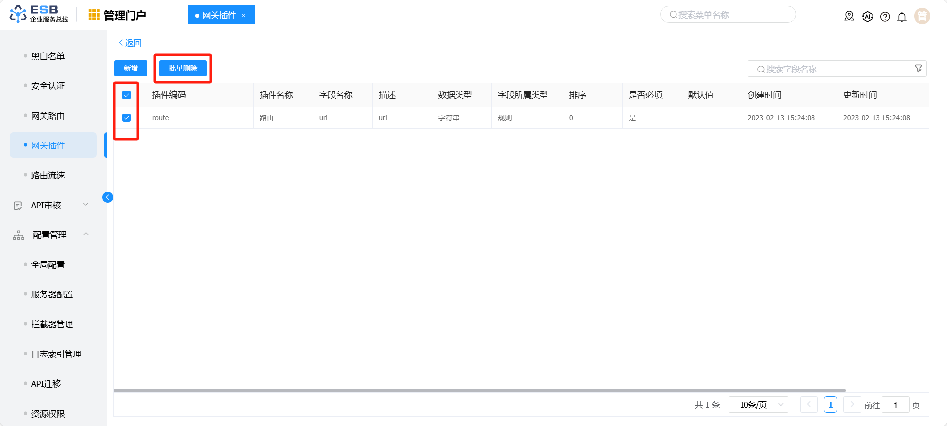
Task: Click the grid icon beside 管理门户
Action: (x=94, y=15)
